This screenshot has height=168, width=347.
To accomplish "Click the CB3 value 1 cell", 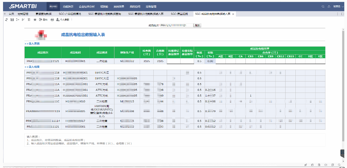I will point(250,96).
